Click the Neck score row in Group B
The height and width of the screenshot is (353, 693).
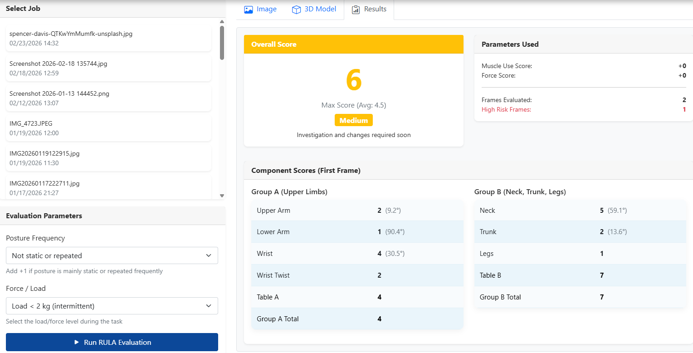click(580, 210)
